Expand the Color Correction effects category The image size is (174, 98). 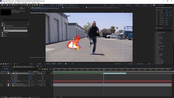pos(155,43)
